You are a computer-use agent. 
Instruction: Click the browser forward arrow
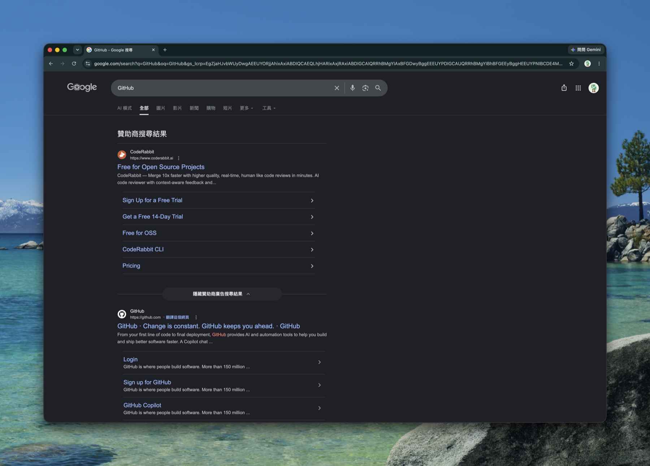(62, 63)
